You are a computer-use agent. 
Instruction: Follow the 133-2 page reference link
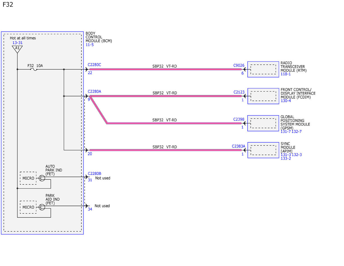[x=286, y=158]
